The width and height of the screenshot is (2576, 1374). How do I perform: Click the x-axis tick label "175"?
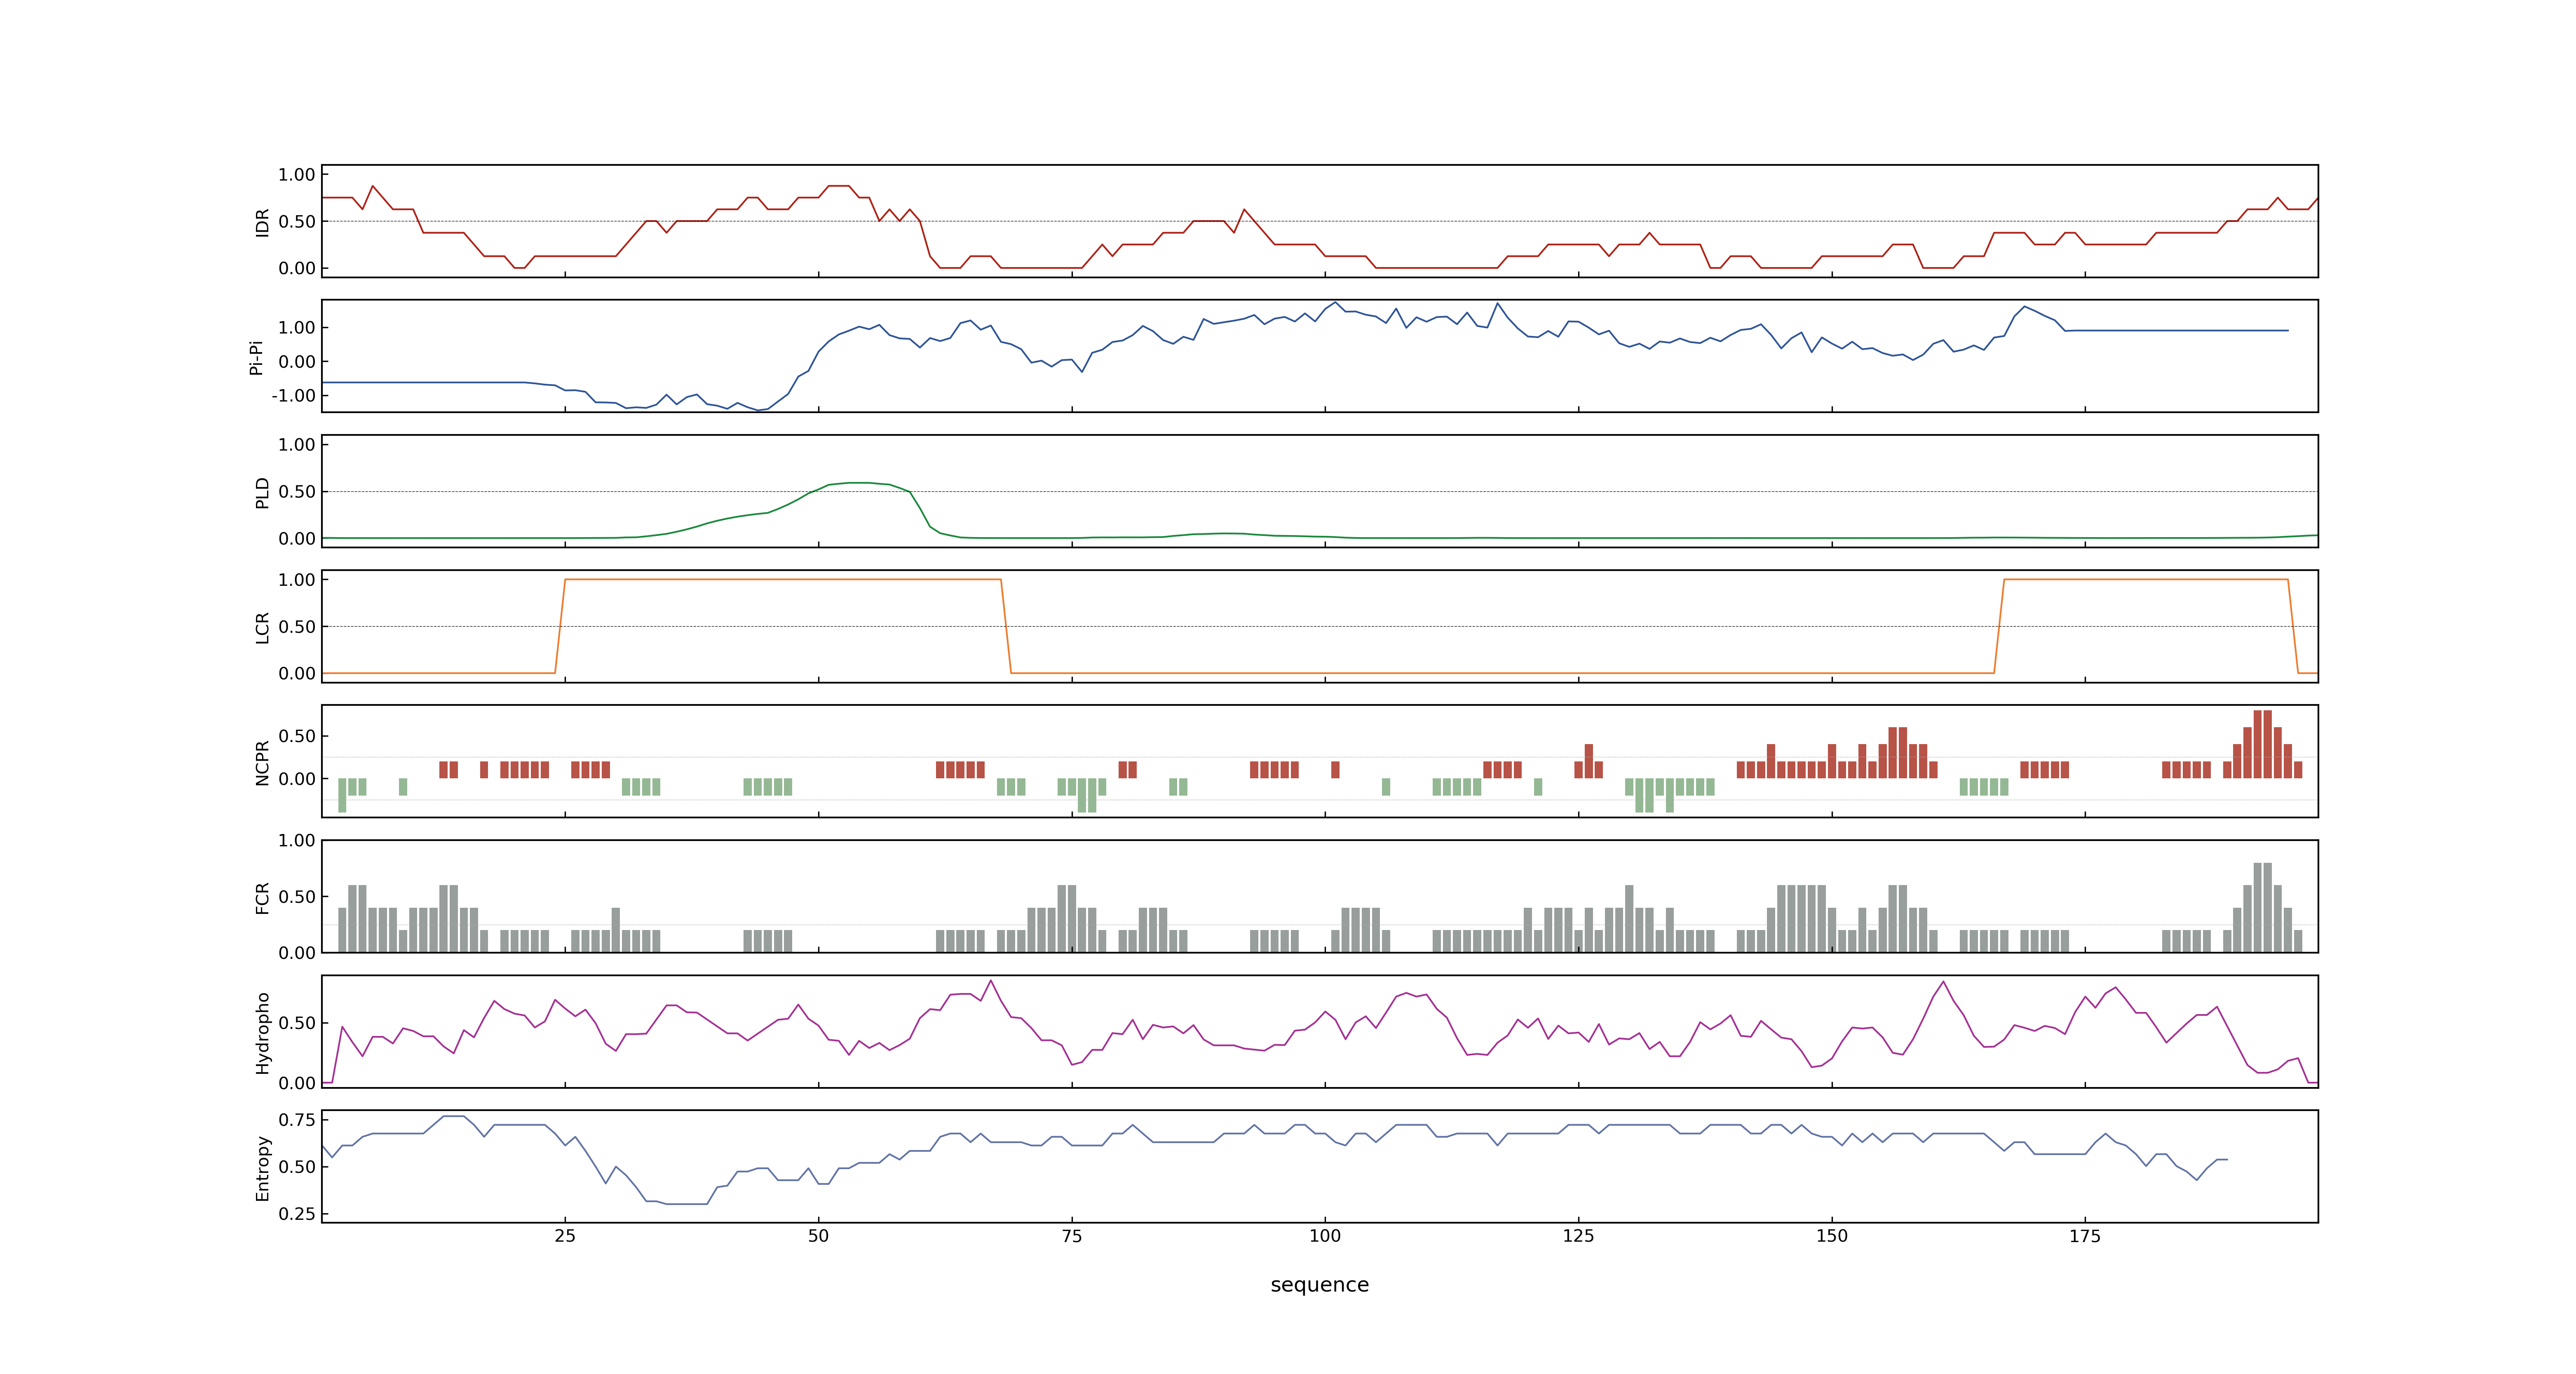(2085, 1236)
